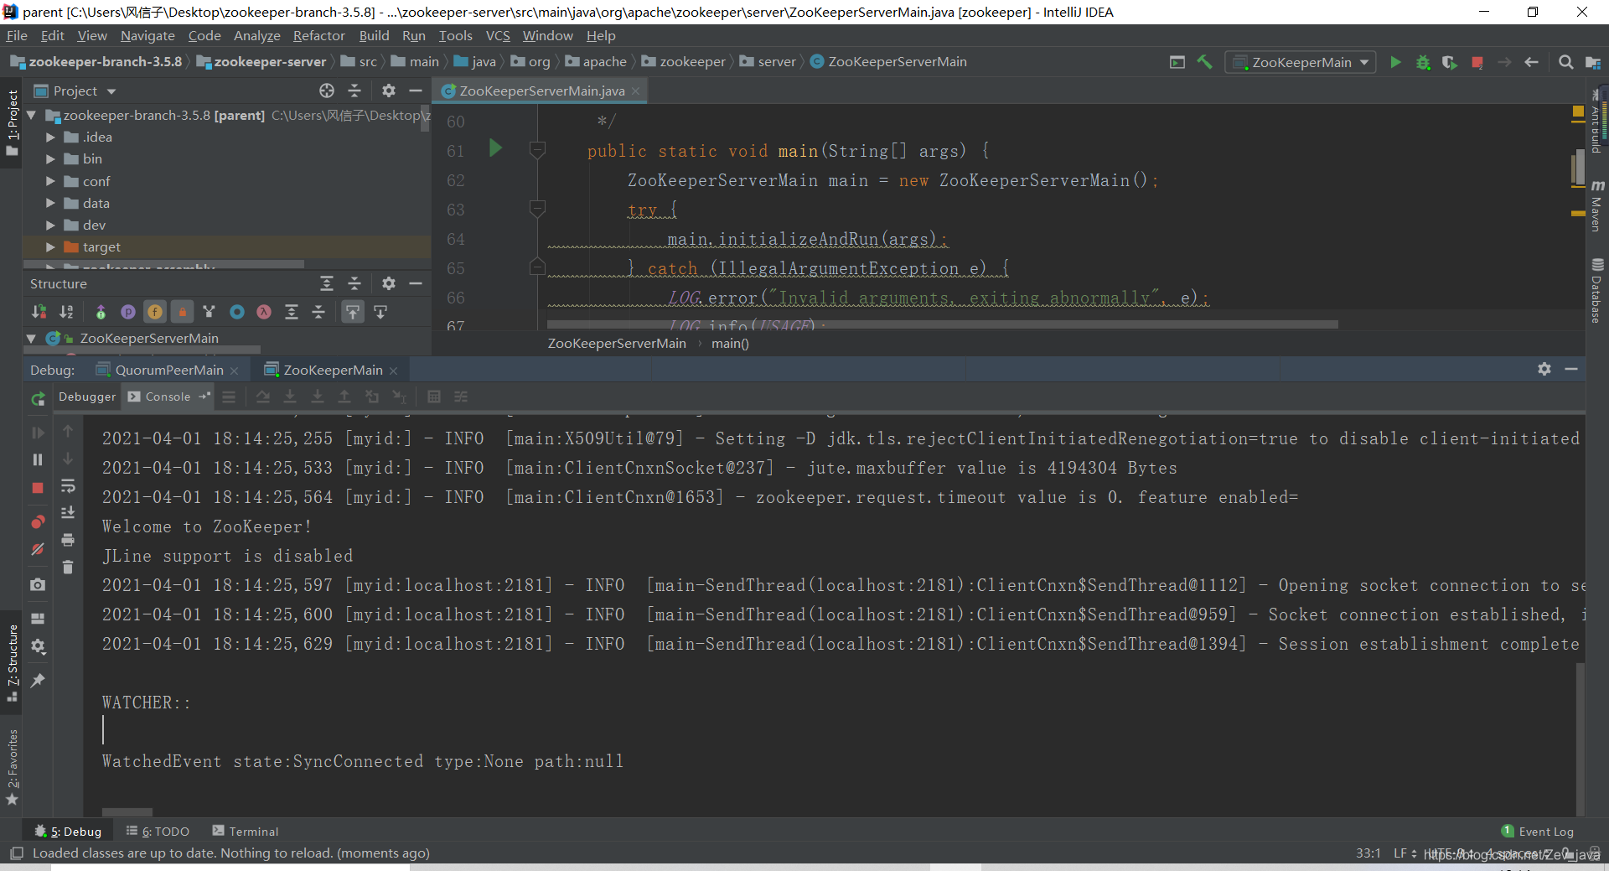Stop running processes via red square in main toolbar
Image resolution: width=1609 pixels, height=871 pixels.
pyautogui.click(x=1477, y=62)
